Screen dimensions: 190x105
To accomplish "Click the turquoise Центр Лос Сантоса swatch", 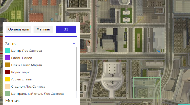I will click(7, 51).
